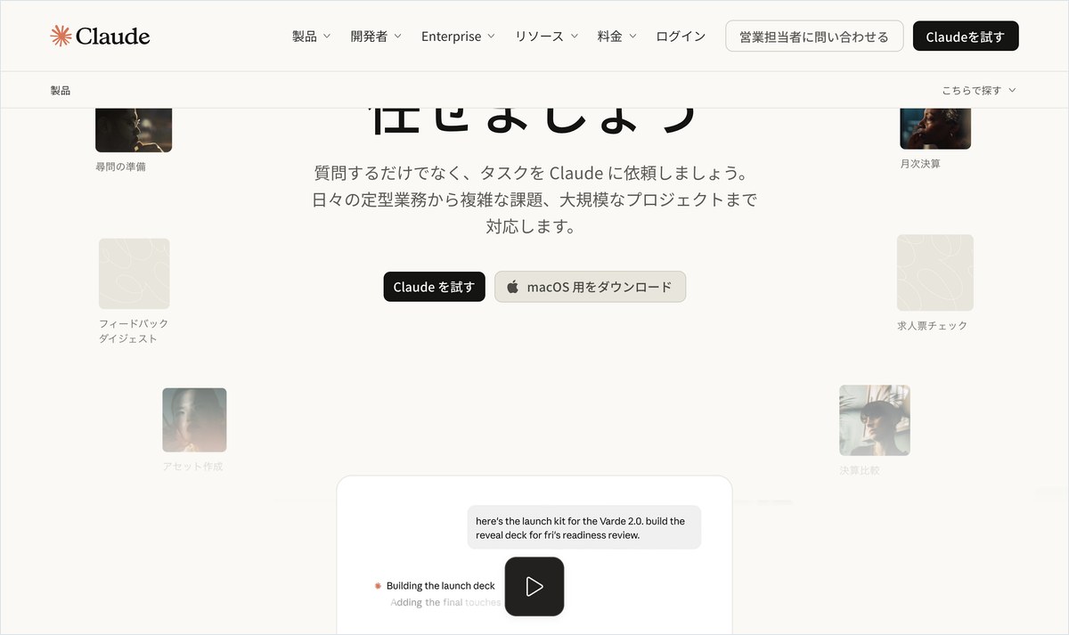
Task: Click the 決算比較 label
Action: pyautogui.click(x=859, y=470)
